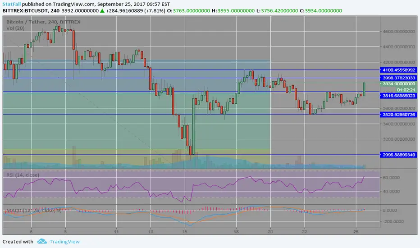The width and height of the screenshot is (420, 248).
Task: Click the close value C:3934.00000000
Action: pyautogui.click(x=320, y=11)
